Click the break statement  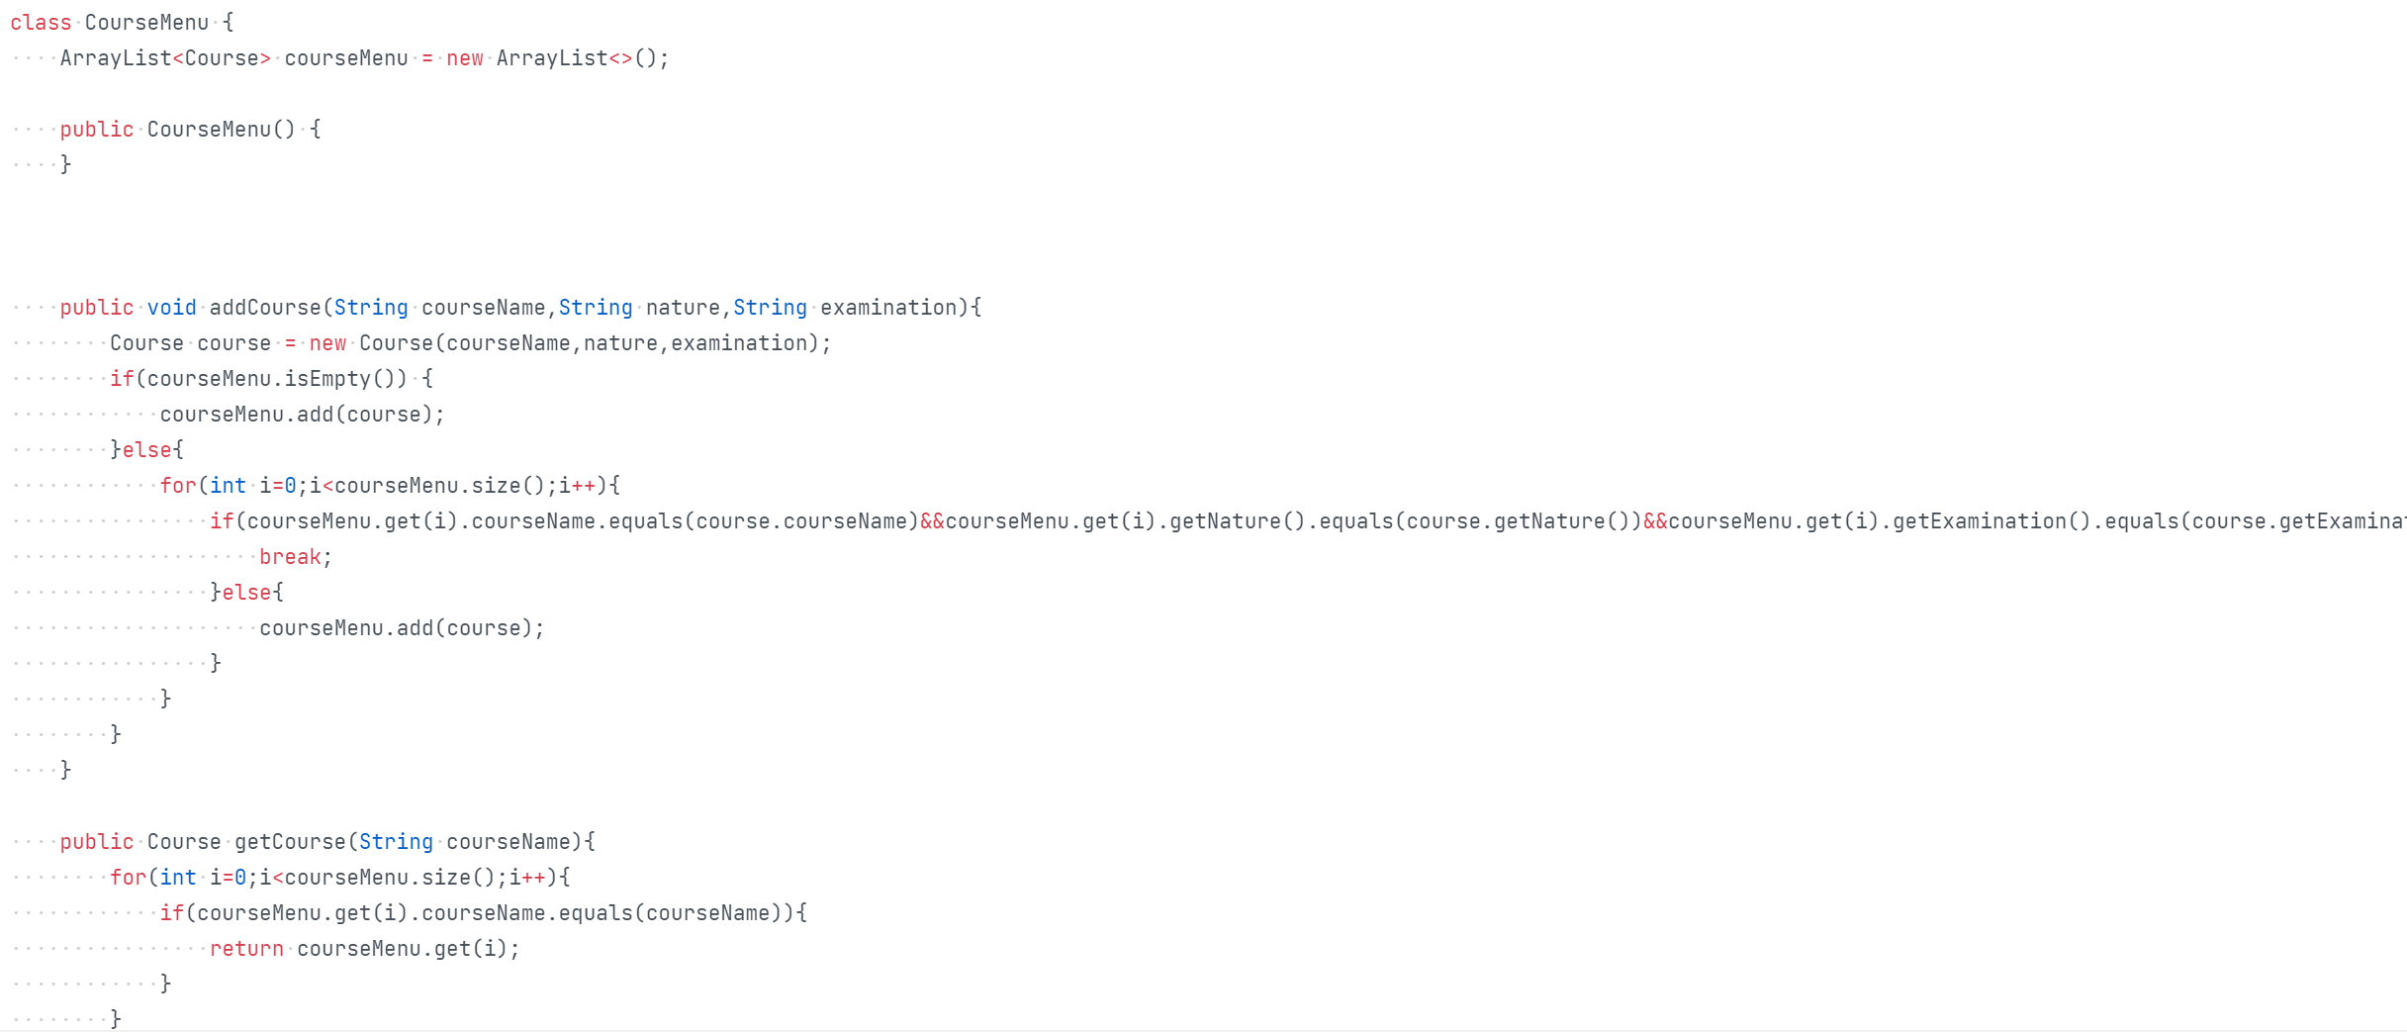(290, 557)
